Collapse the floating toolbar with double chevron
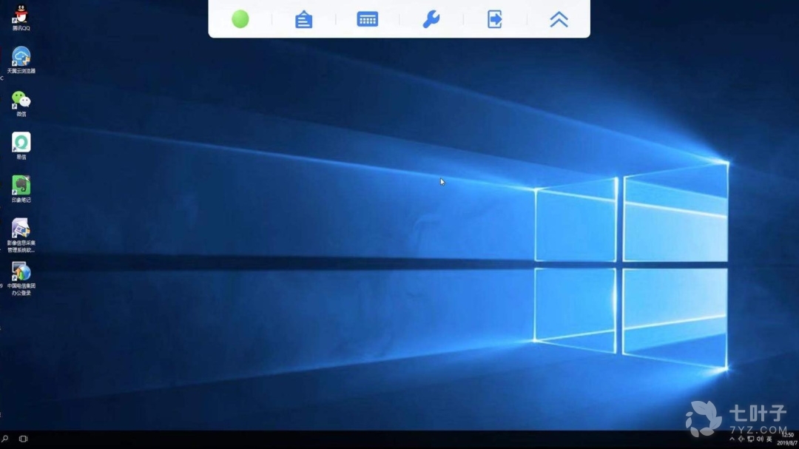Image resolution: width=799 pixels, height=449 pixels. pyautogui.click(x=559, y=19)
